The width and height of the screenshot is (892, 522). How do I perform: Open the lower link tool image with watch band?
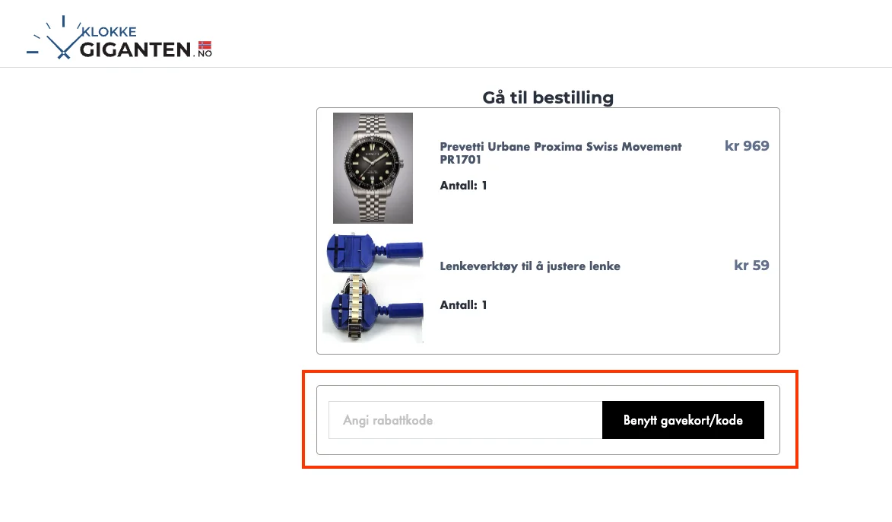[373, 310]
